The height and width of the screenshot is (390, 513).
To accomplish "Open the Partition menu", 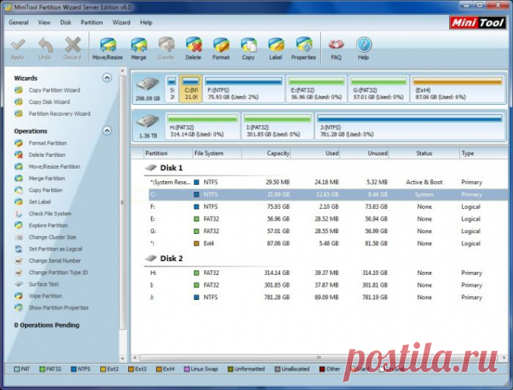I will click(x=92, y=23).
